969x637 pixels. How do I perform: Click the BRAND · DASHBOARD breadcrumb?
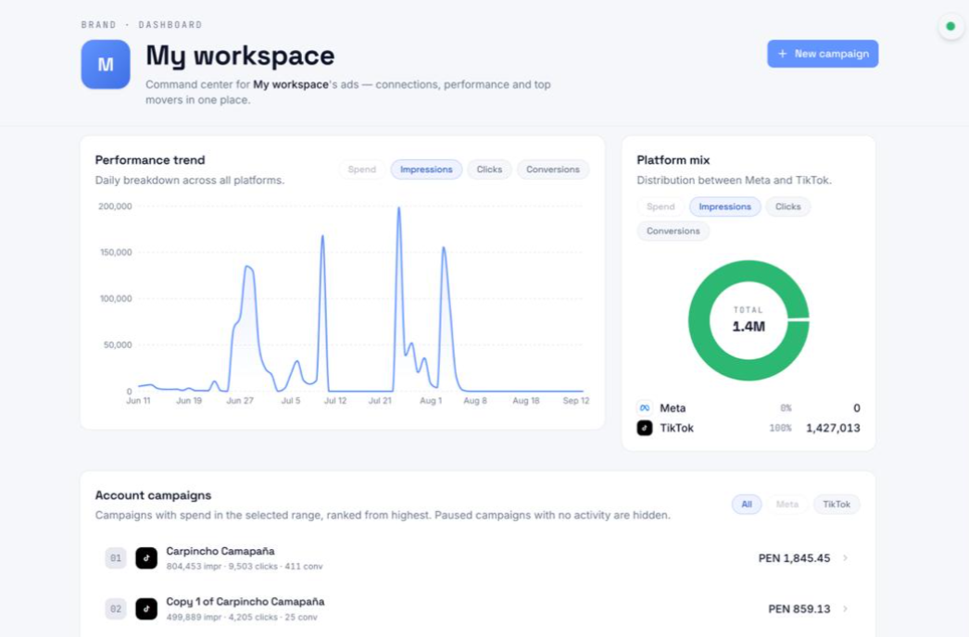tap(142, 25)
